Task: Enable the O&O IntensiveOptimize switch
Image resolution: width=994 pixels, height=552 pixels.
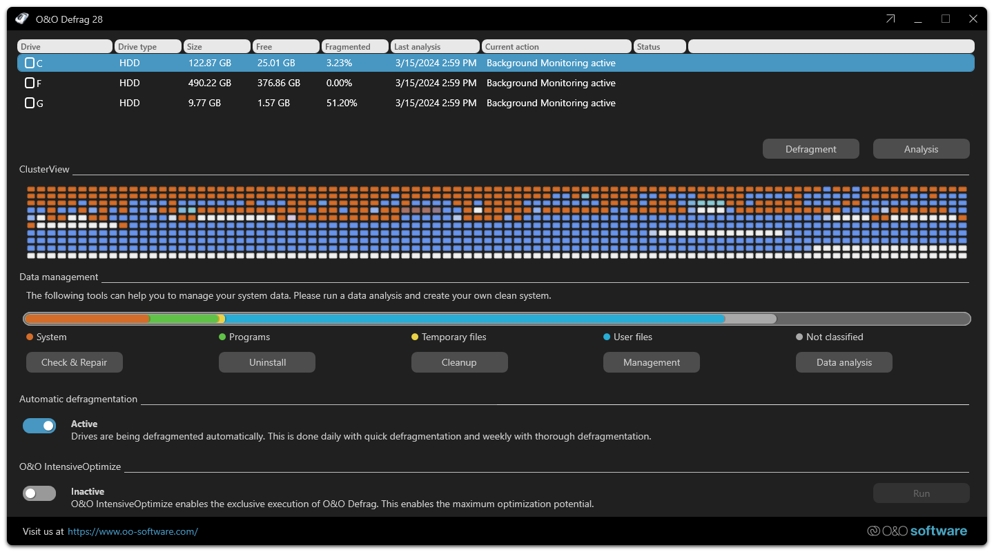Action: click(x=39, y=493)
